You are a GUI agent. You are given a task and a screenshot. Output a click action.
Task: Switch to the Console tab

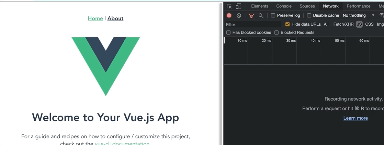pos(284,6)
